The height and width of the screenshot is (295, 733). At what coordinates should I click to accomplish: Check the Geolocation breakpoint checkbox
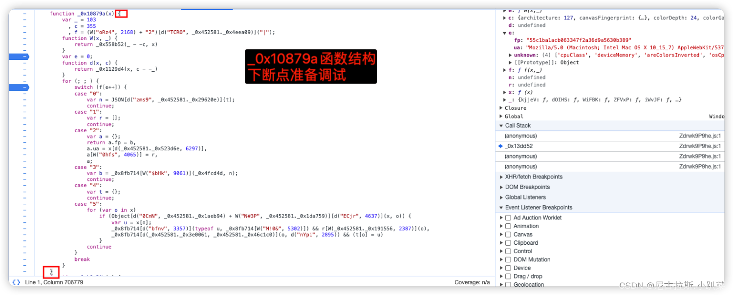coord(508,284)
